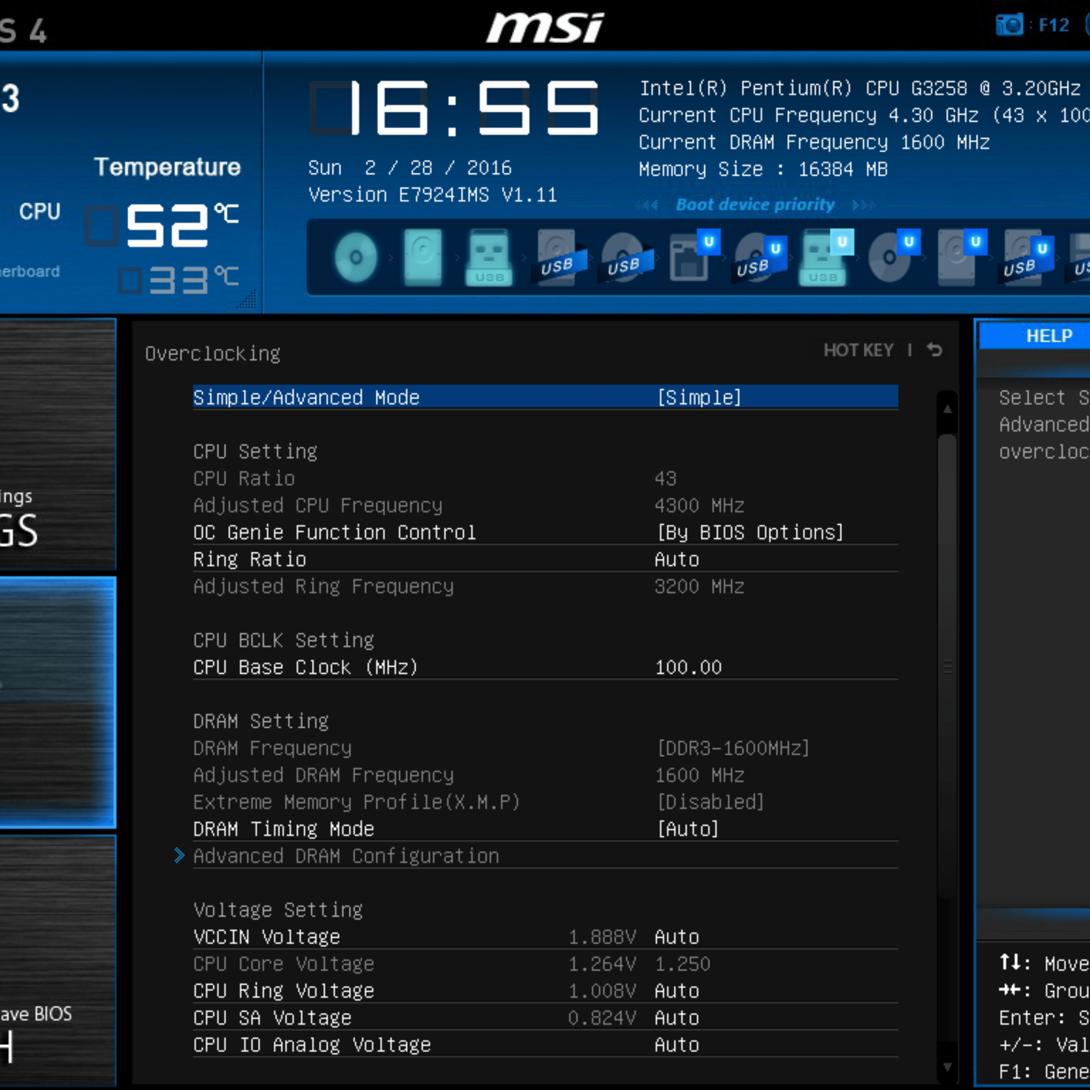The width and height of the screenshot is (1090, 1090).
Task: Click the HOT KEY button
Action: (x=858, y=350)
